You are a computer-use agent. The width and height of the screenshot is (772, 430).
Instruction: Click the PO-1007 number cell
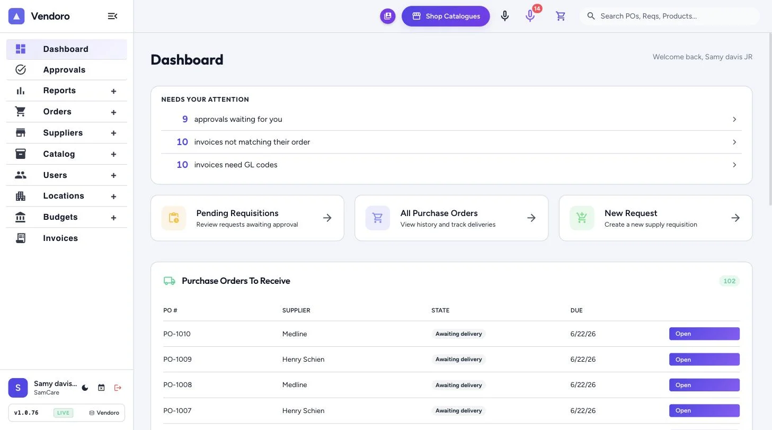[178, 410]
